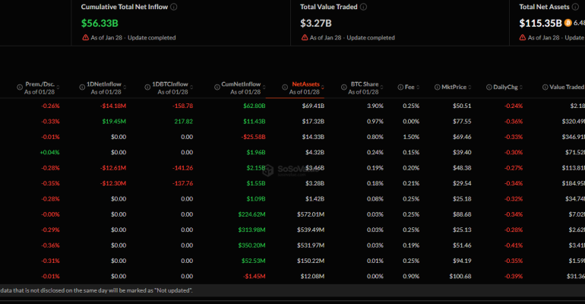585x304 pixels.
Task: Click Bitcoin coin icon beside $115.35B
Action: tap(568, 23)
